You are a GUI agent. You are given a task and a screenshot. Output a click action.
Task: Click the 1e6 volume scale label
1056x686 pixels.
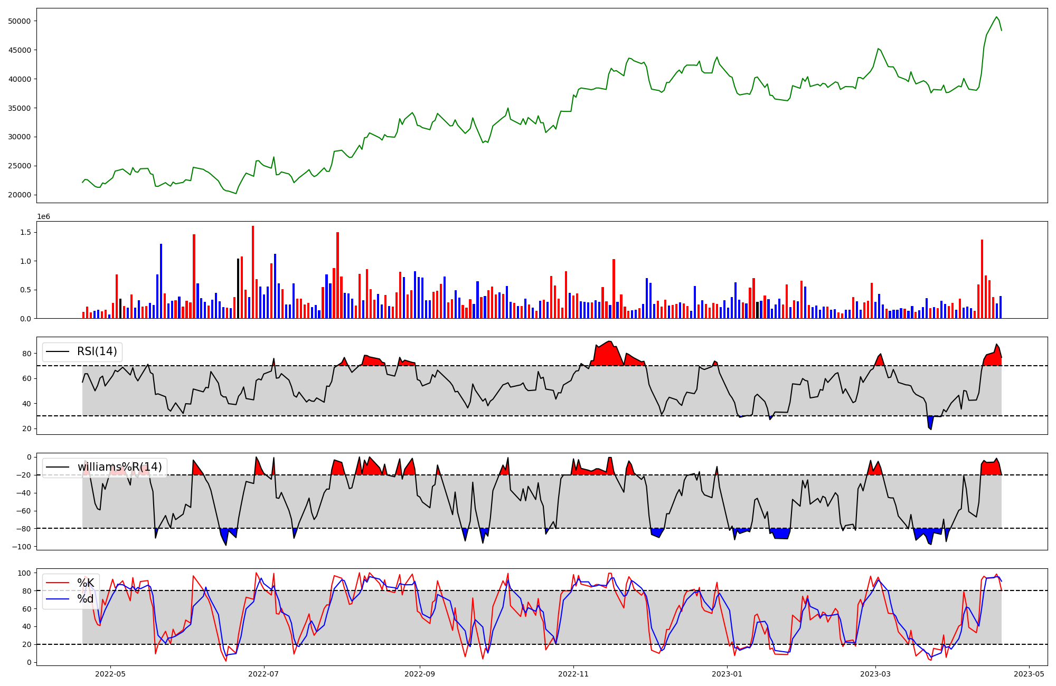[43, 217]
